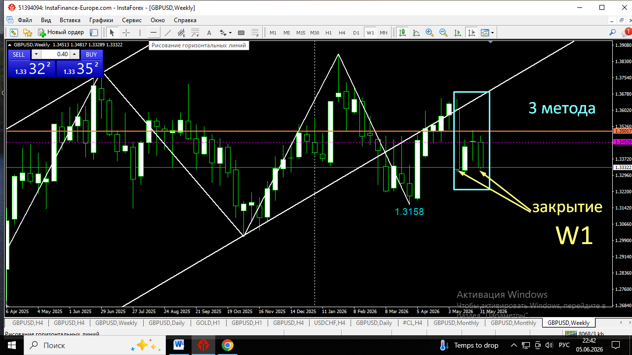Select the vertical line drawing tool
Viewport: 632px width, 355px height.
(140, 33)
